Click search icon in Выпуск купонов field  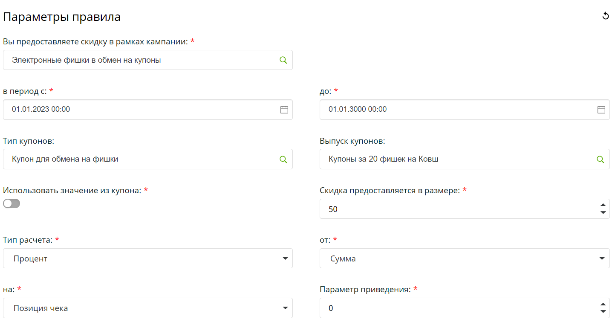point(600,159)
